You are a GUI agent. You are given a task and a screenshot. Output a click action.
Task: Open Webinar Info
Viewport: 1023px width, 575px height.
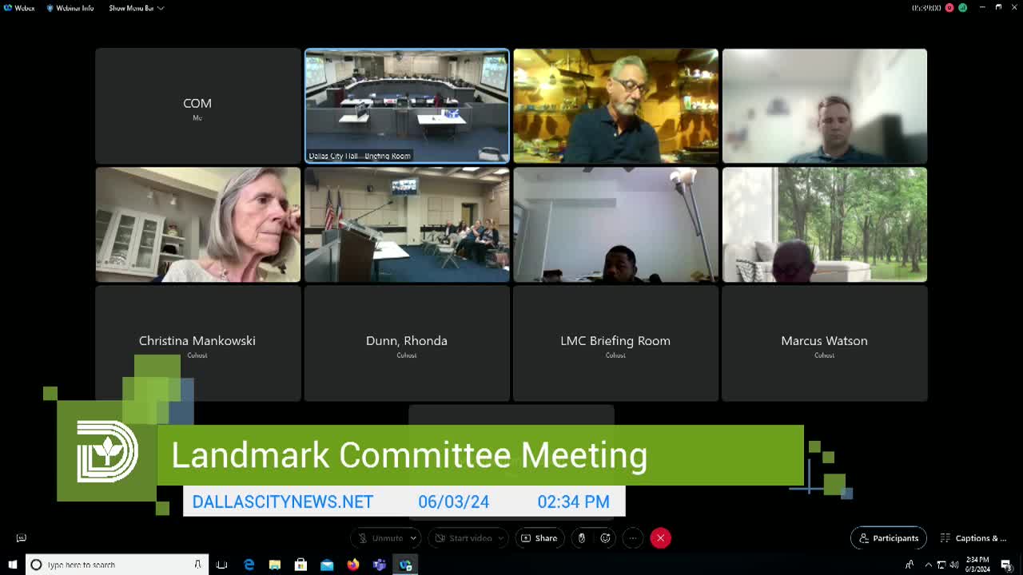click(70, 8)
